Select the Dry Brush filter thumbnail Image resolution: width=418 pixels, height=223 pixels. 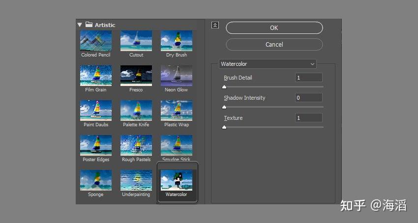click(177, 40)
